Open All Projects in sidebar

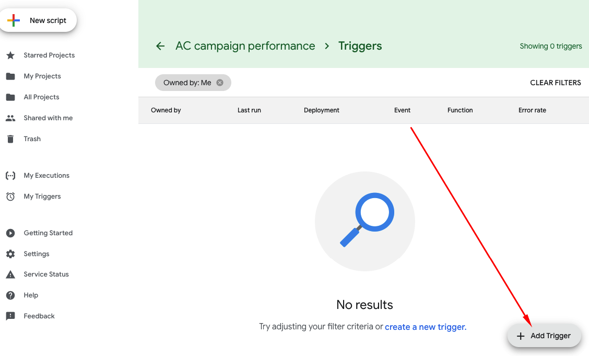[x=41, y=97]
